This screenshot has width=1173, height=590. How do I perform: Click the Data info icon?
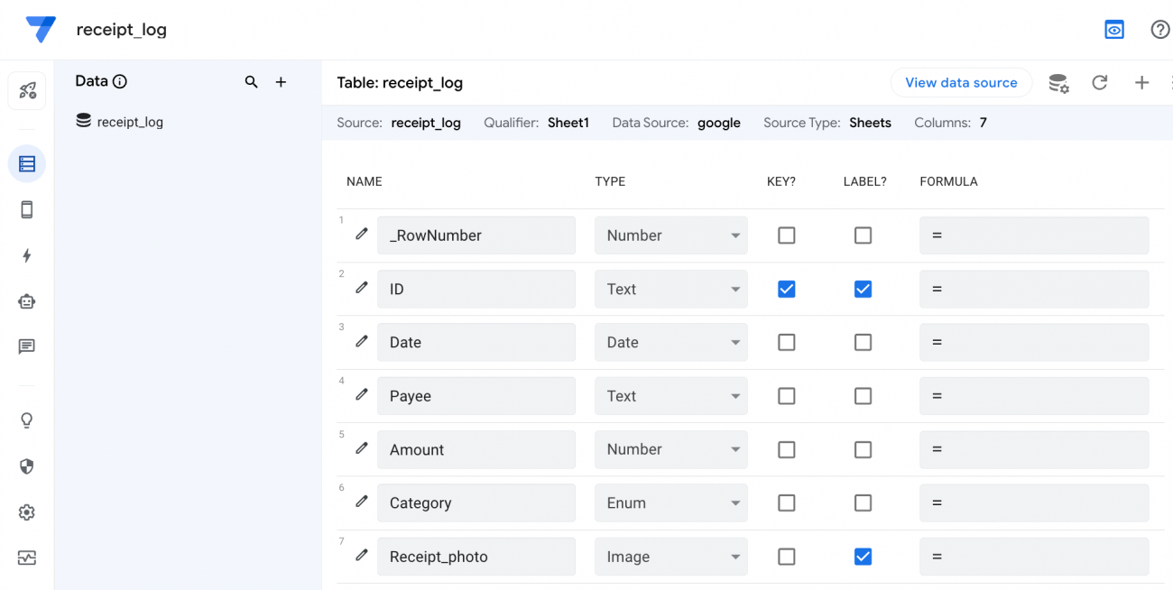pyautogui.click(x=120, y=81)
